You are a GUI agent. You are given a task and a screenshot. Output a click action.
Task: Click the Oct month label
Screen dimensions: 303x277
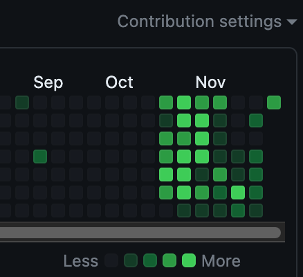(x=119, y=82)
